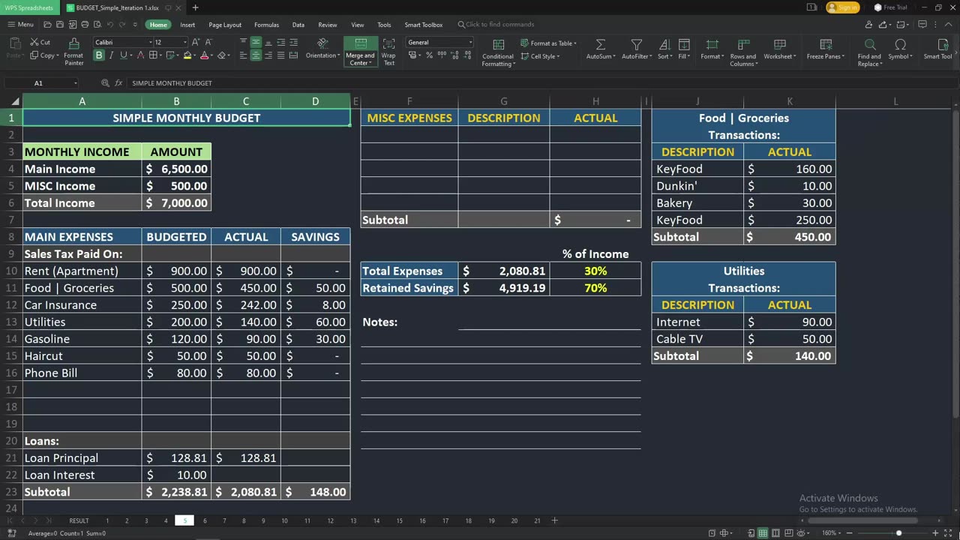Click the Freeze Panes icon
Screen dimensions: 960x540
coord(826,45)
